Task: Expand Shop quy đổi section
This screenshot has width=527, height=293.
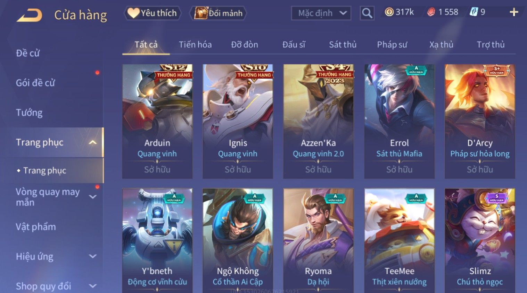Action: pyautogui.click(x=92, y=286)
